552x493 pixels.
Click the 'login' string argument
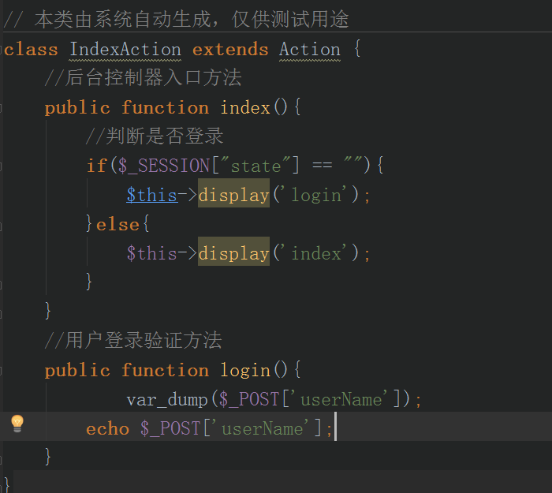[315, 195]
